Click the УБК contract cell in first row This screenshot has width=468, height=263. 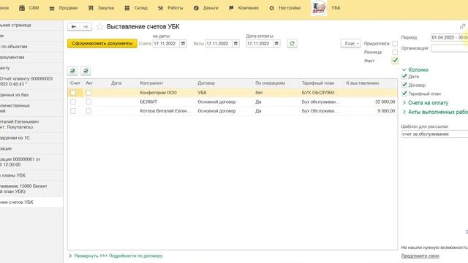tap(224, 93)
